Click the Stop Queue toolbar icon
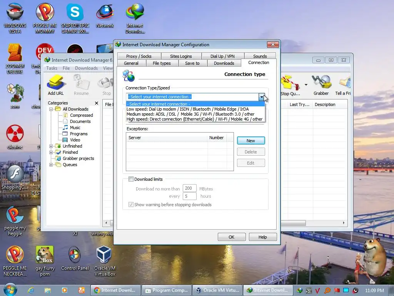The height and width of the screenshot is (296, 394). (290, 86)
